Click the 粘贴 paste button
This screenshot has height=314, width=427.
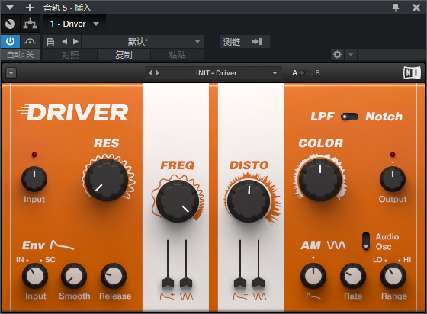[x=177, y=55]
